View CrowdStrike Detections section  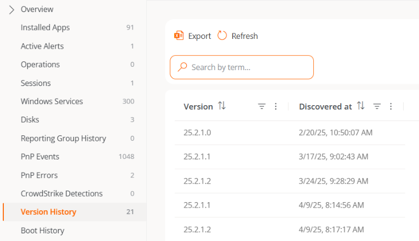61,193
